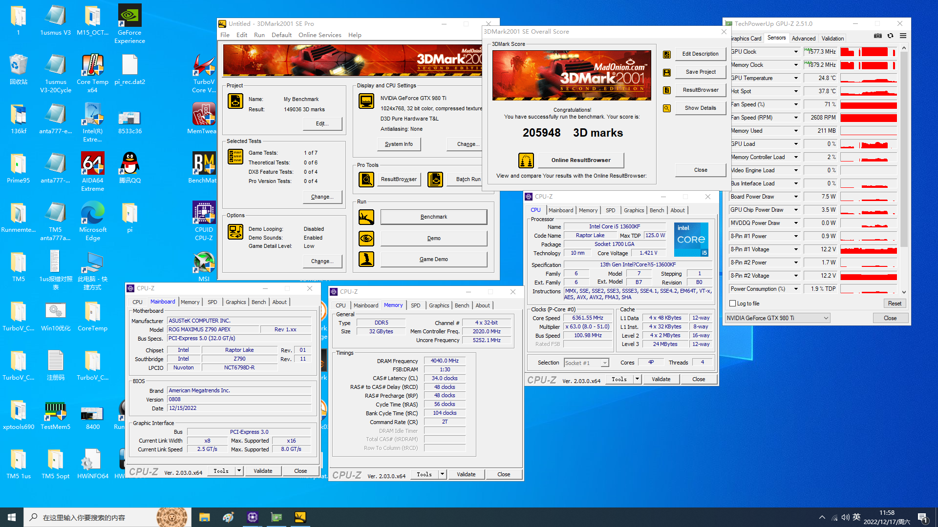This screenshot has width=938, height=527.
Task: Open Microsoft Edge desktop icon
Action: click(92, 221)
